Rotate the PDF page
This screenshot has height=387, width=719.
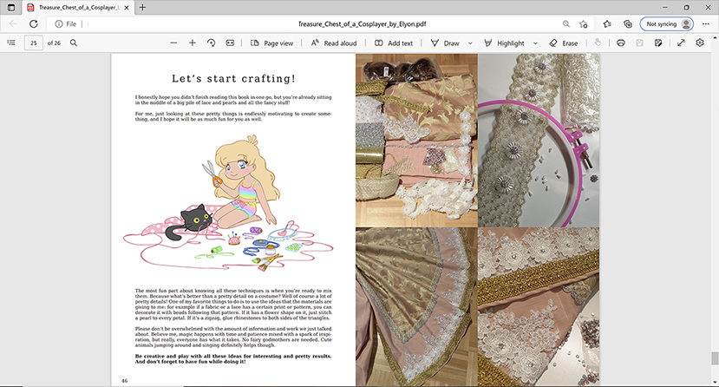[212, 43]
